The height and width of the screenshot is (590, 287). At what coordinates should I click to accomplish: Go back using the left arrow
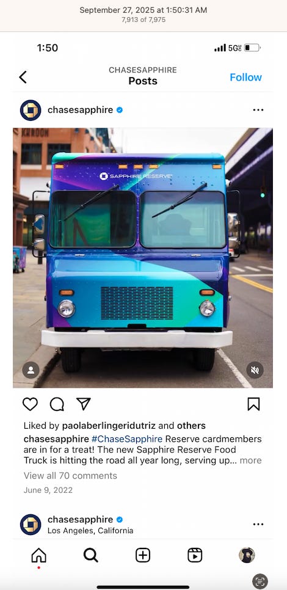tap(23, 77)
